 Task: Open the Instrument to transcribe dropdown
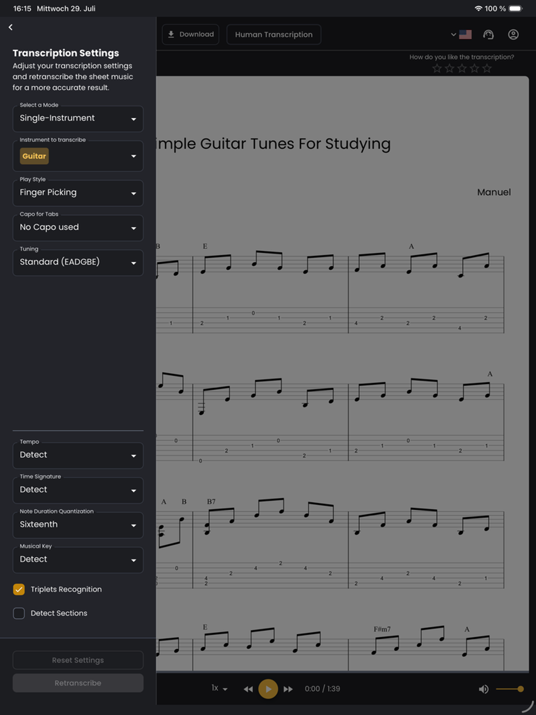pyautogui.click(x=78, y=156)
